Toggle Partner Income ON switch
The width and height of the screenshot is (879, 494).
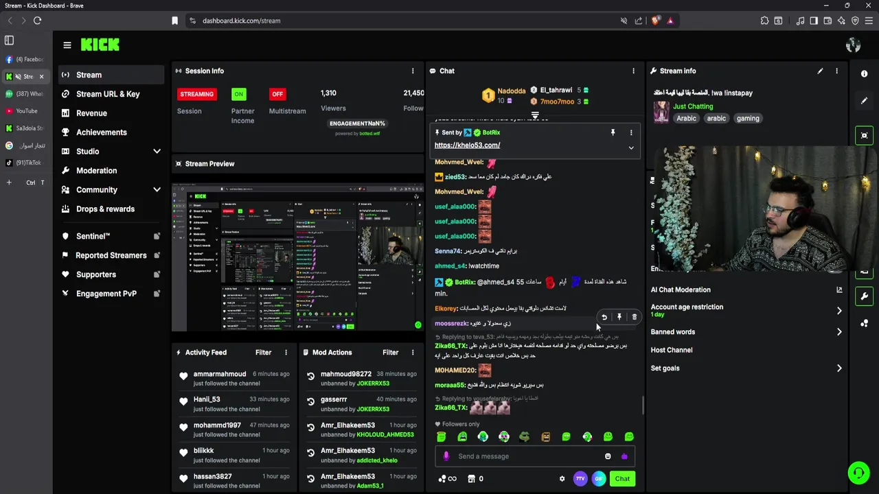click(239, 94)
